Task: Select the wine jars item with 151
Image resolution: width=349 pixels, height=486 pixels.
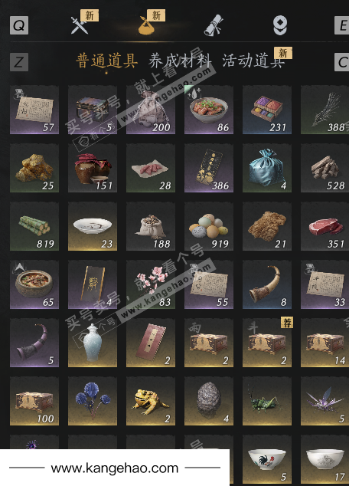Action: (93, 168)
